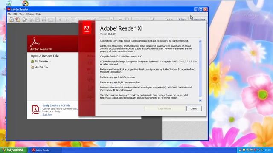Click the cloud save toolbar icon
The height and width of the screenshot is (153, 273).
[31, 20]
